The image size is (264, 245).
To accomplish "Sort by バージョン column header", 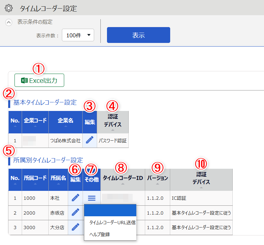I will (157, 180).
